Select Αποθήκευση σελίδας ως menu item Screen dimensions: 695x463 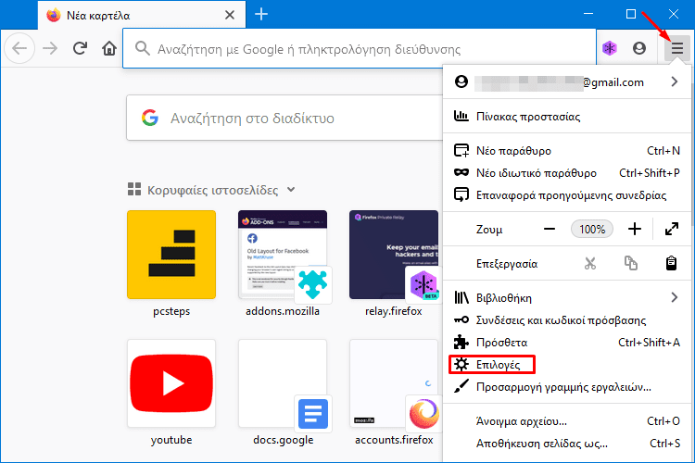coord(567,443)
